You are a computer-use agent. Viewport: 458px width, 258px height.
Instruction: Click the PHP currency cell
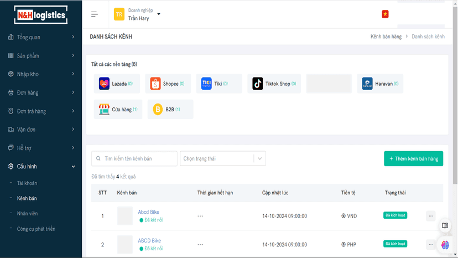[x=349, y=245]
